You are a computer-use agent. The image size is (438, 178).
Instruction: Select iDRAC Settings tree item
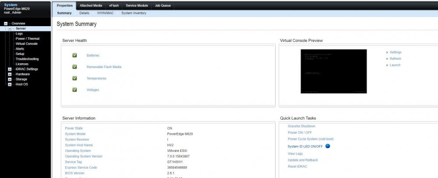tap(27, 69)
